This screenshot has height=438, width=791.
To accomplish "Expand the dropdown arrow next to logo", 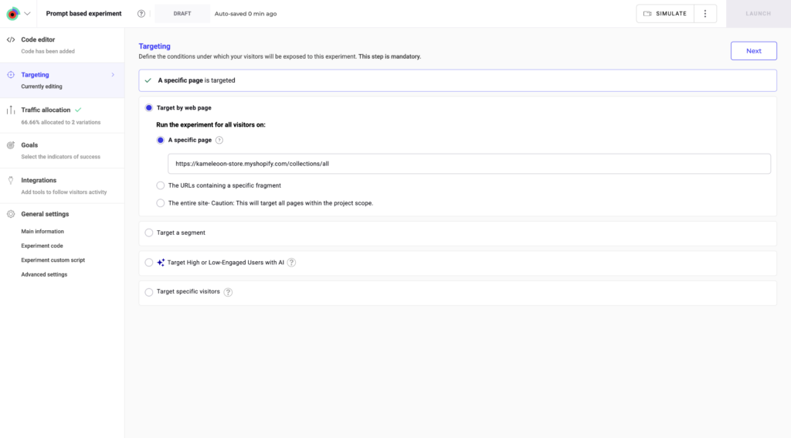I will click(28, 14).
